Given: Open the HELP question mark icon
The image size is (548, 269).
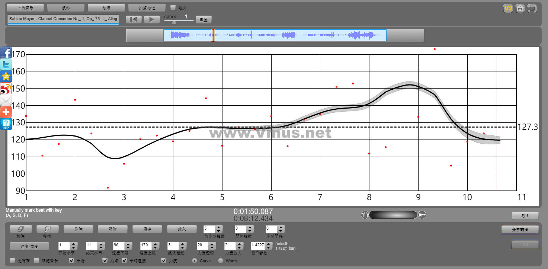Looking at the screenshot, I should pos(6,124).
